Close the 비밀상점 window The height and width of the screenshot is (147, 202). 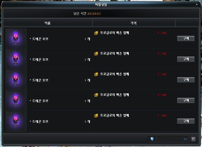pos(197,5)
